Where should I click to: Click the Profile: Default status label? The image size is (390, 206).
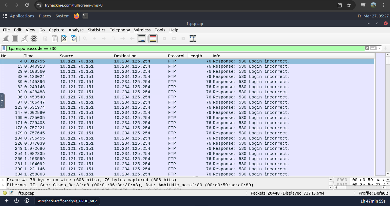click(x=373, y=193)
